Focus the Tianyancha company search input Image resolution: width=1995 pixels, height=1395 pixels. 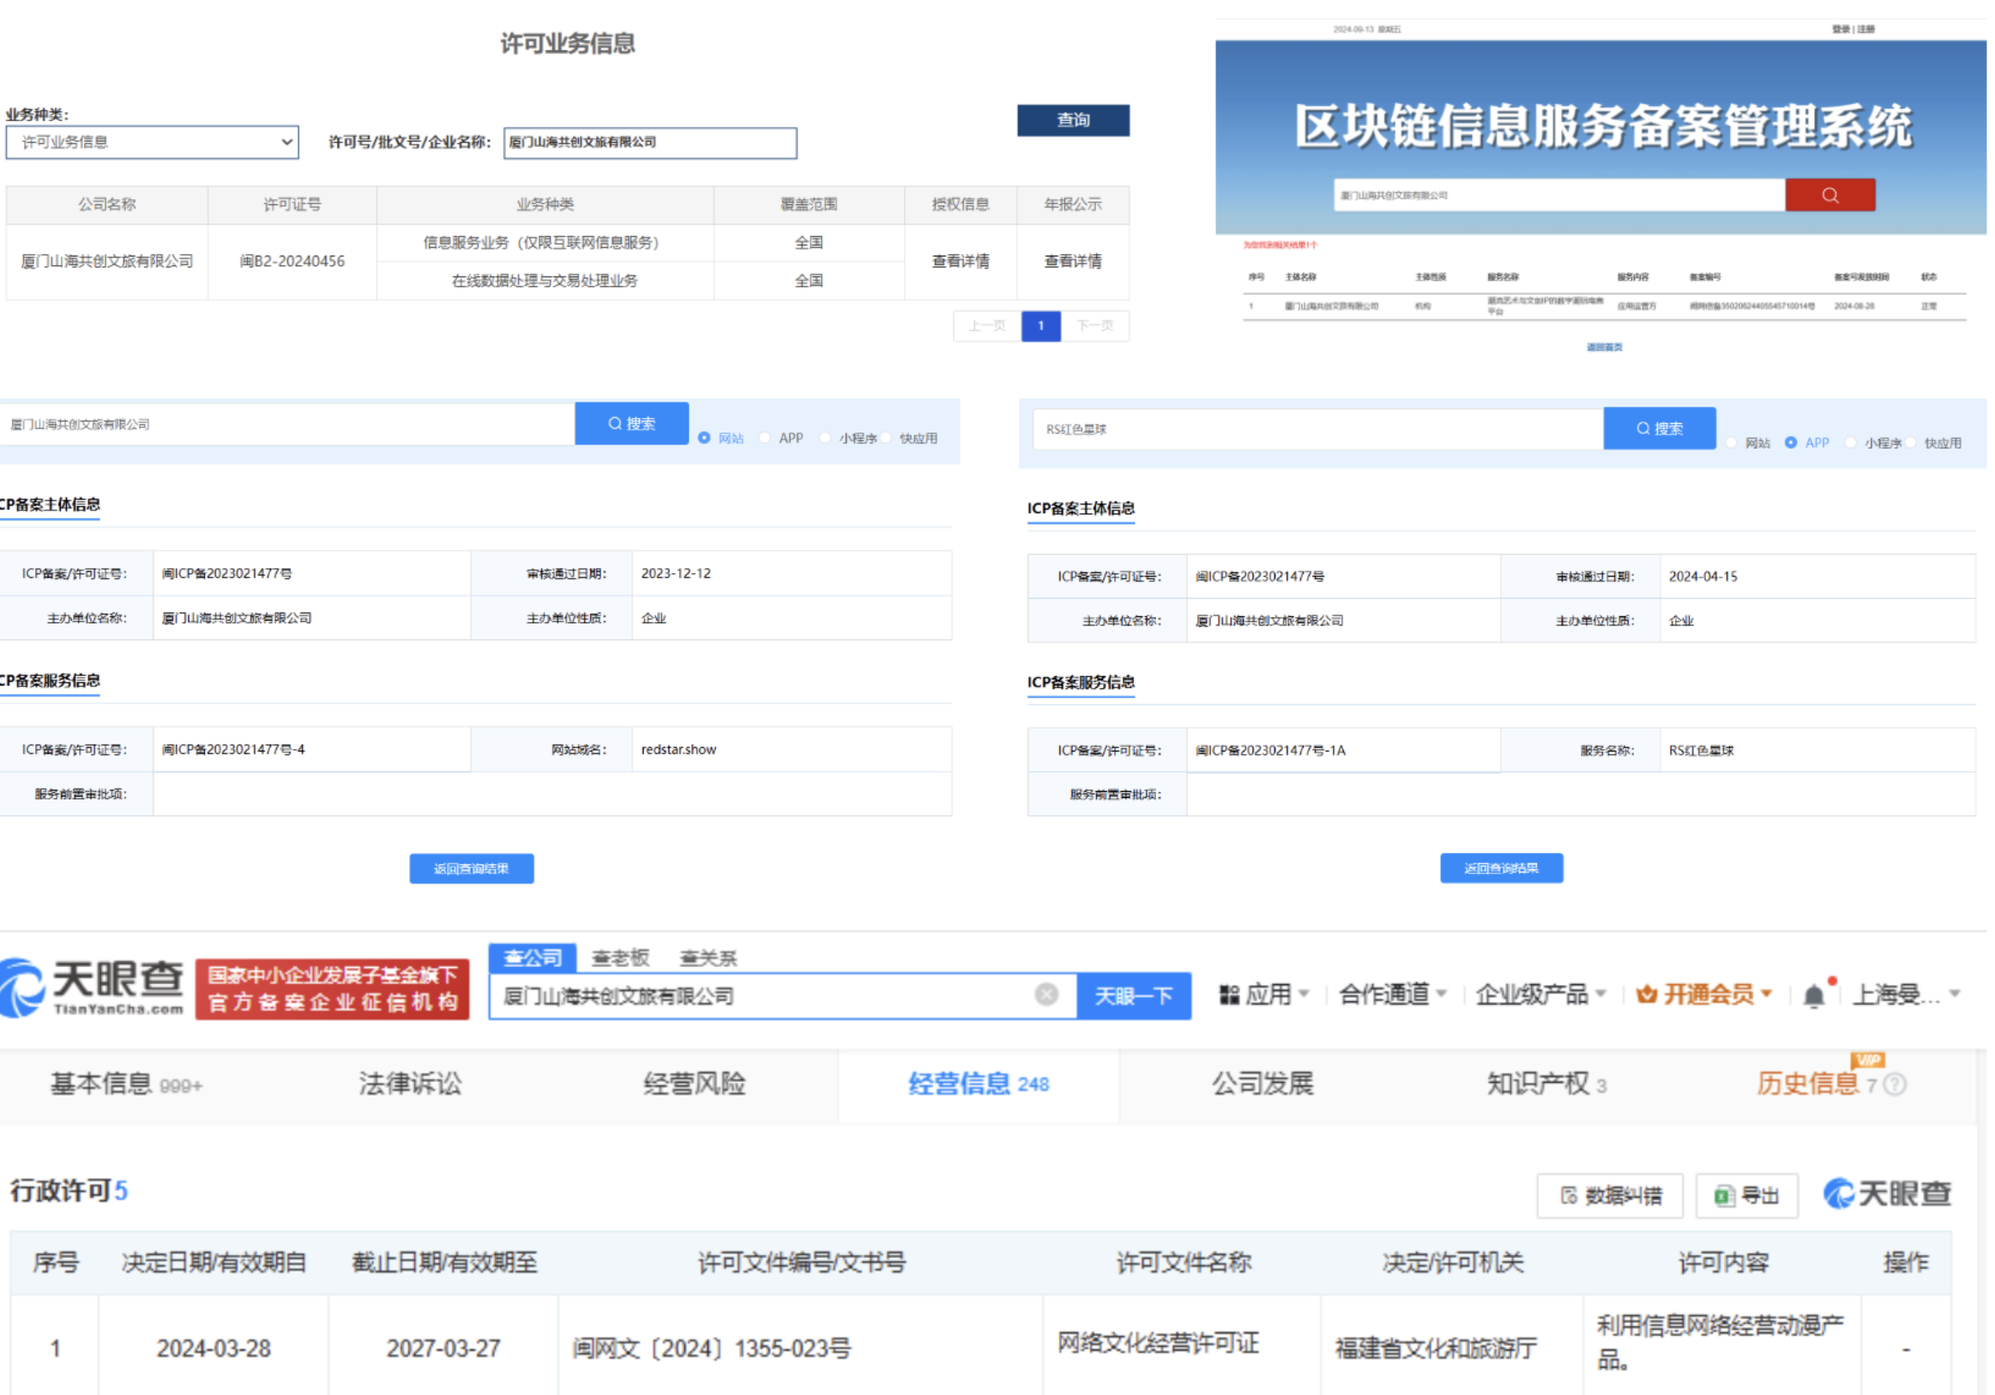[782, 996]
